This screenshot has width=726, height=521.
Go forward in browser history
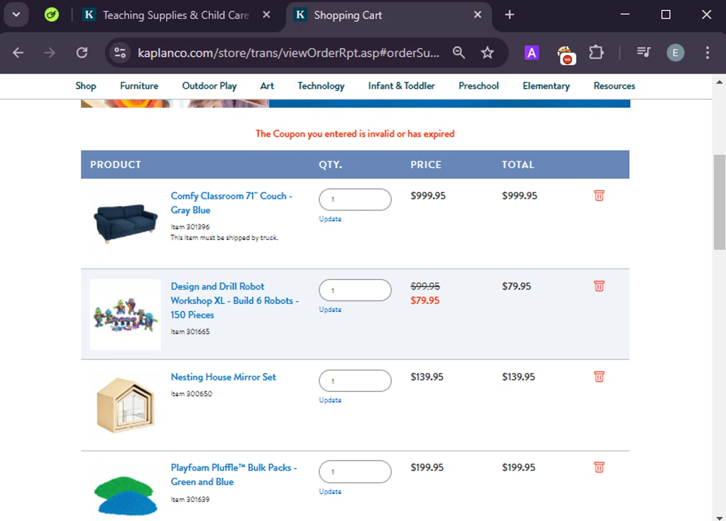(49, 52)
